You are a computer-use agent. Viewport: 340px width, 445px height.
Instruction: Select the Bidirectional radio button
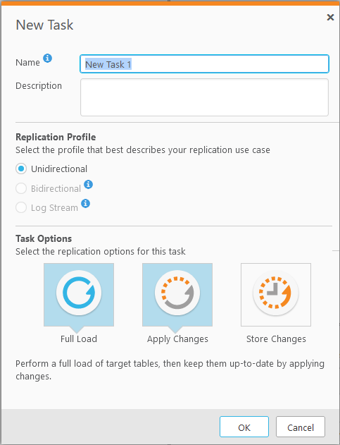[x=21, y=188]
